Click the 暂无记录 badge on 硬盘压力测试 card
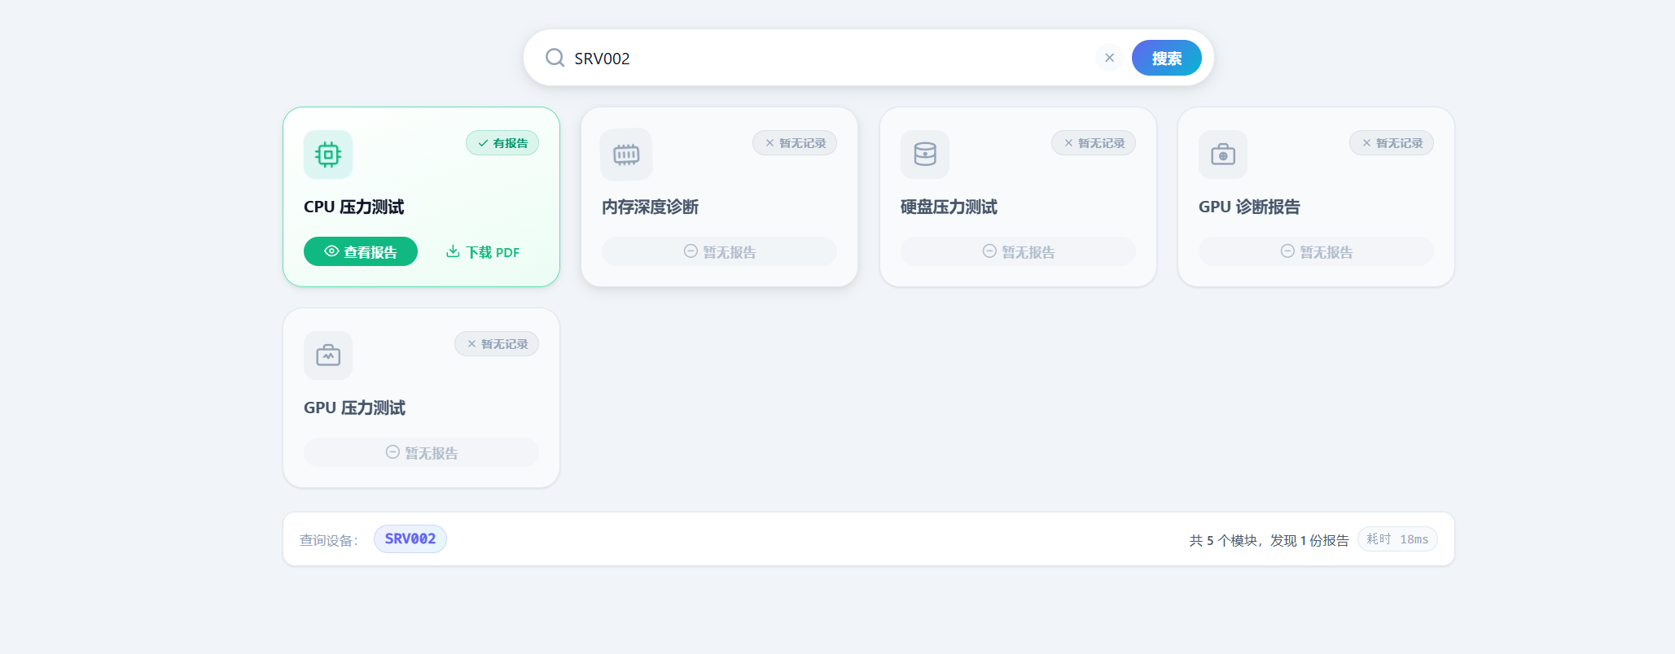 [1094, 143]
